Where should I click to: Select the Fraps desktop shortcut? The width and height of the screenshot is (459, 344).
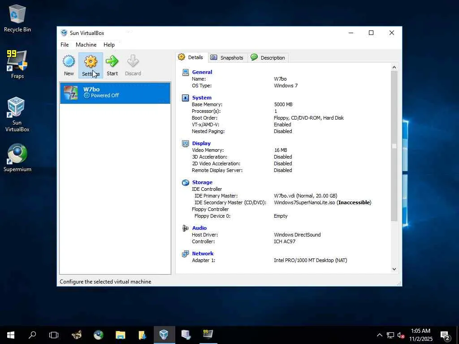[17, 64]
